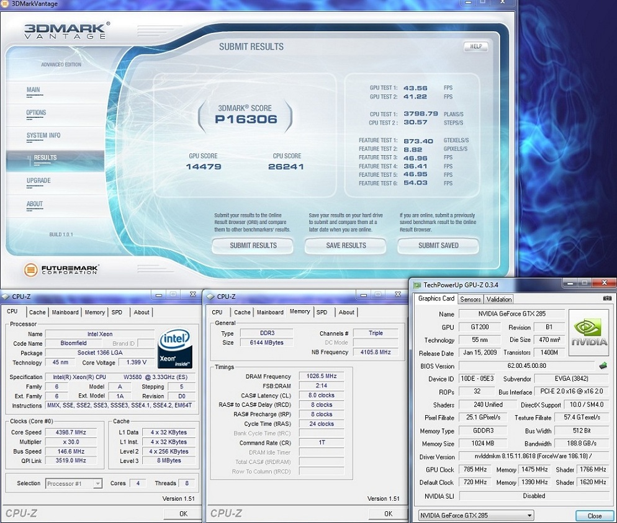The width and height of the screenshot is (617, 523).
Task: Switch to the CPU tab in the right CPU-Z window
Action: pyautogui.click(x=217, y=312)
